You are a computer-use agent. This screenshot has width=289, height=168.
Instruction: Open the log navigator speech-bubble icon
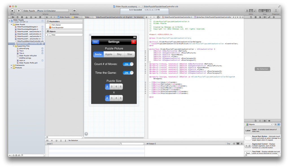point(40,17)
